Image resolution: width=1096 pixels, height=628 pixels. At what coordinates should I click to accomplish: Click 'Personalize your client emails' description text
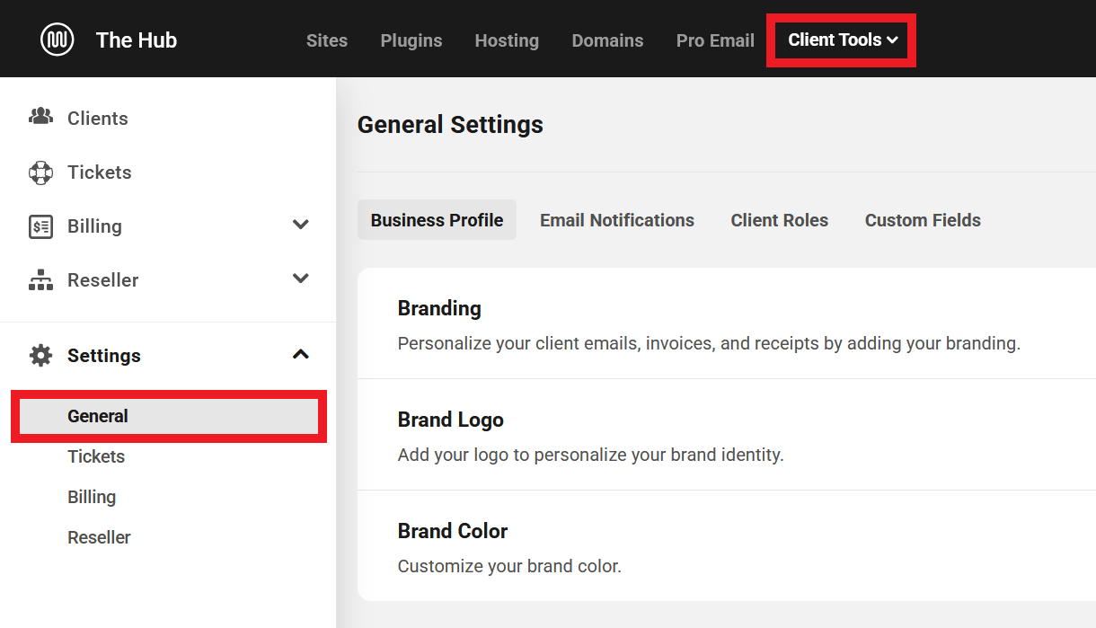point(709,343)
